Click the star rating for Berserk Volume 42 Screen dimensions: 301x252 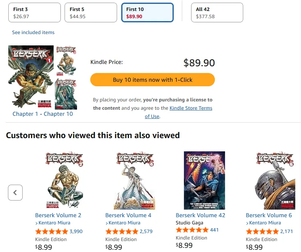point(192,230)
